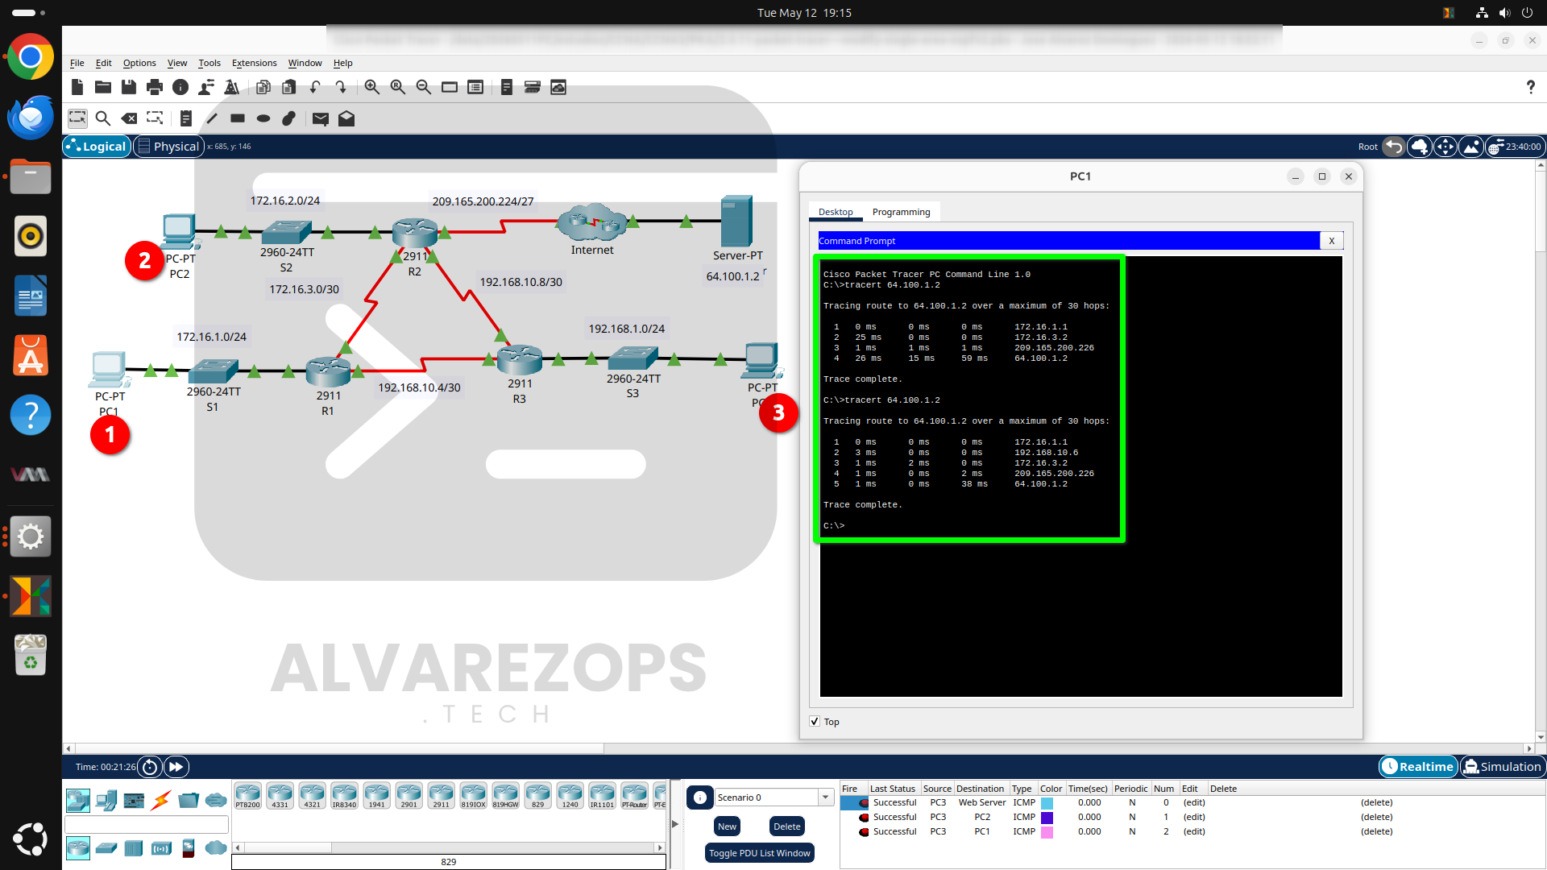Save the network with the floppy icon
This screenshot has width=1547, height=870.
[129, 87]
